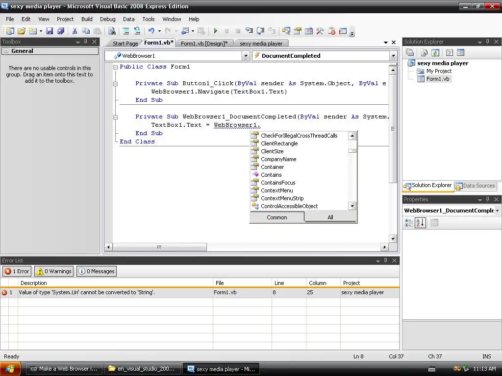Image resolution: width=502 pixels, height=376 pixels.
Task: Open the Build menu
Action: click(x=87, y=19)
